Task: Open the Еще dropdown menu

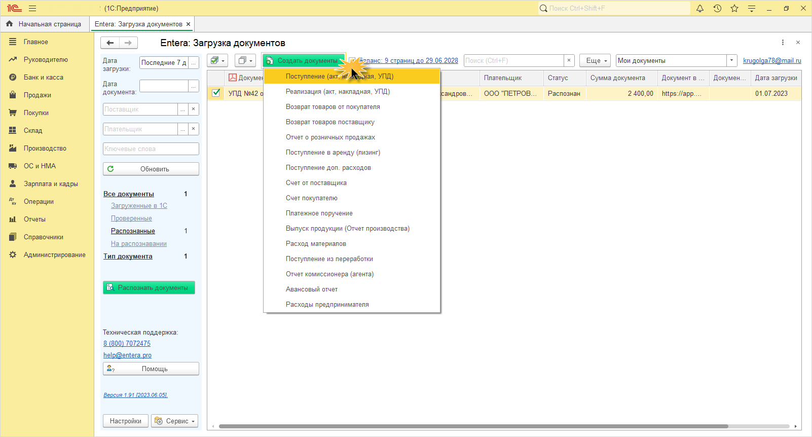Action: coord(595,60)
